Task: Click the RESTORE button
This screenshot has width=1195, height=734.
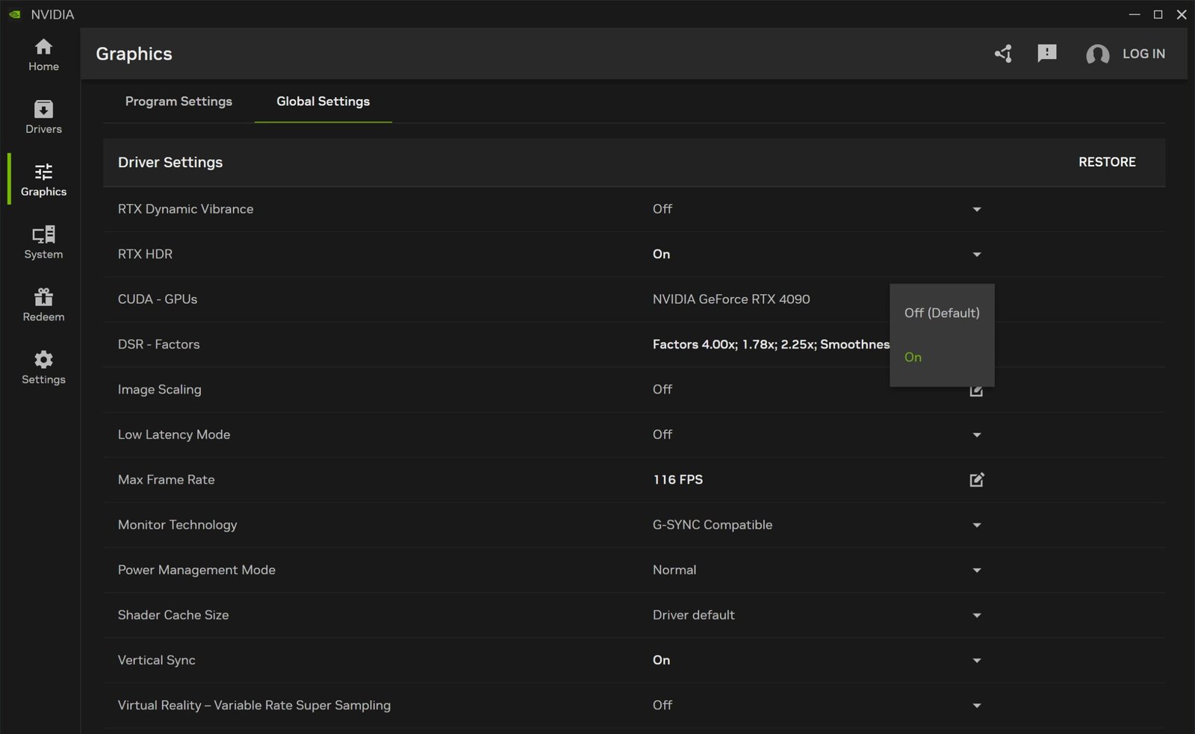Action: pyautogui.click(x=1107, y=162)
